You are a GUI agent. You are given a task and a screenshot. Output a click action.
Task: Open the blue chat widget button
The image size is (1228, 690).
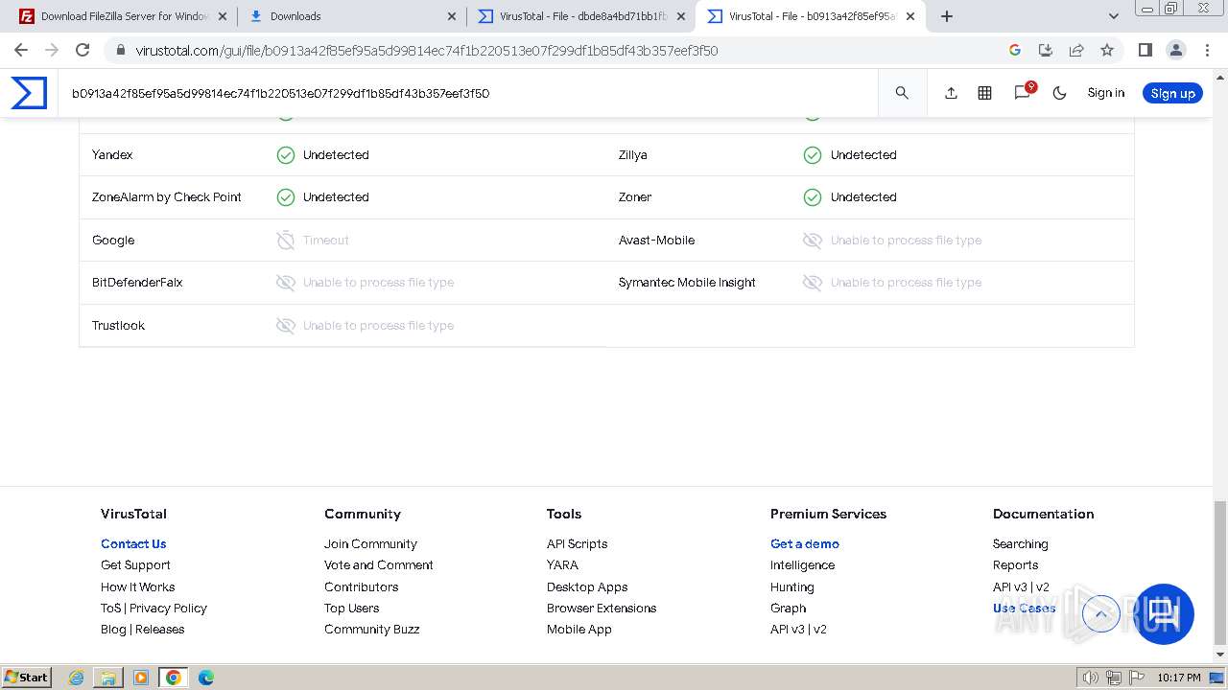point(1164,613)
